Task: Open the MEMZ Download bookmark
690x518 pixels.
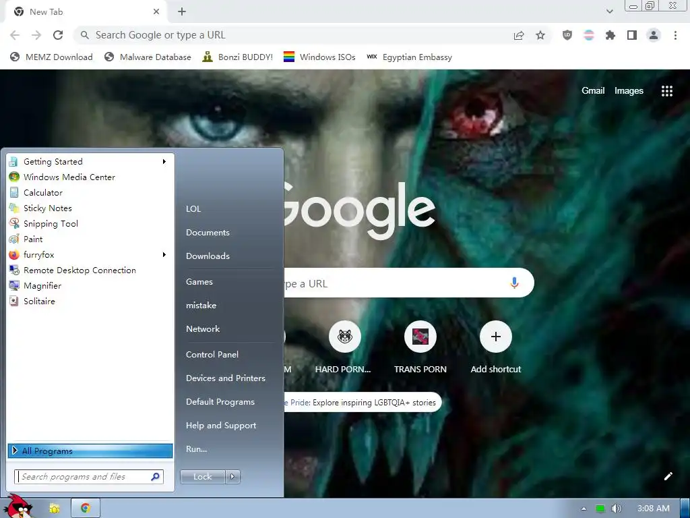Action: (51, 57)
